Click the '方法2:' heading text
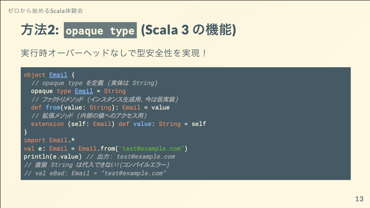Viewport: 370px width, 208px height. click(40, 30)
